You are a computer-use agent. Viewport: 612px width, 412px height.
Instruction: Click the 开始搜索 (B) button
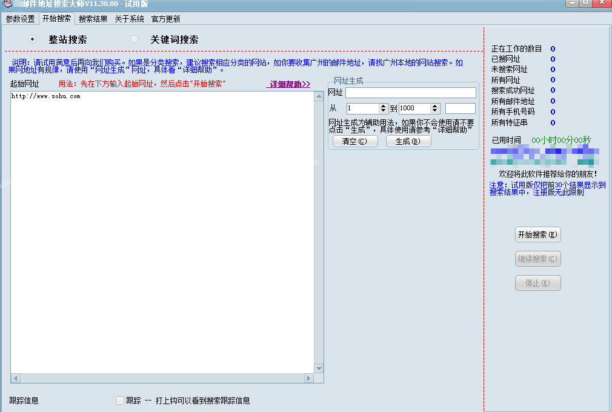(538, 234)
